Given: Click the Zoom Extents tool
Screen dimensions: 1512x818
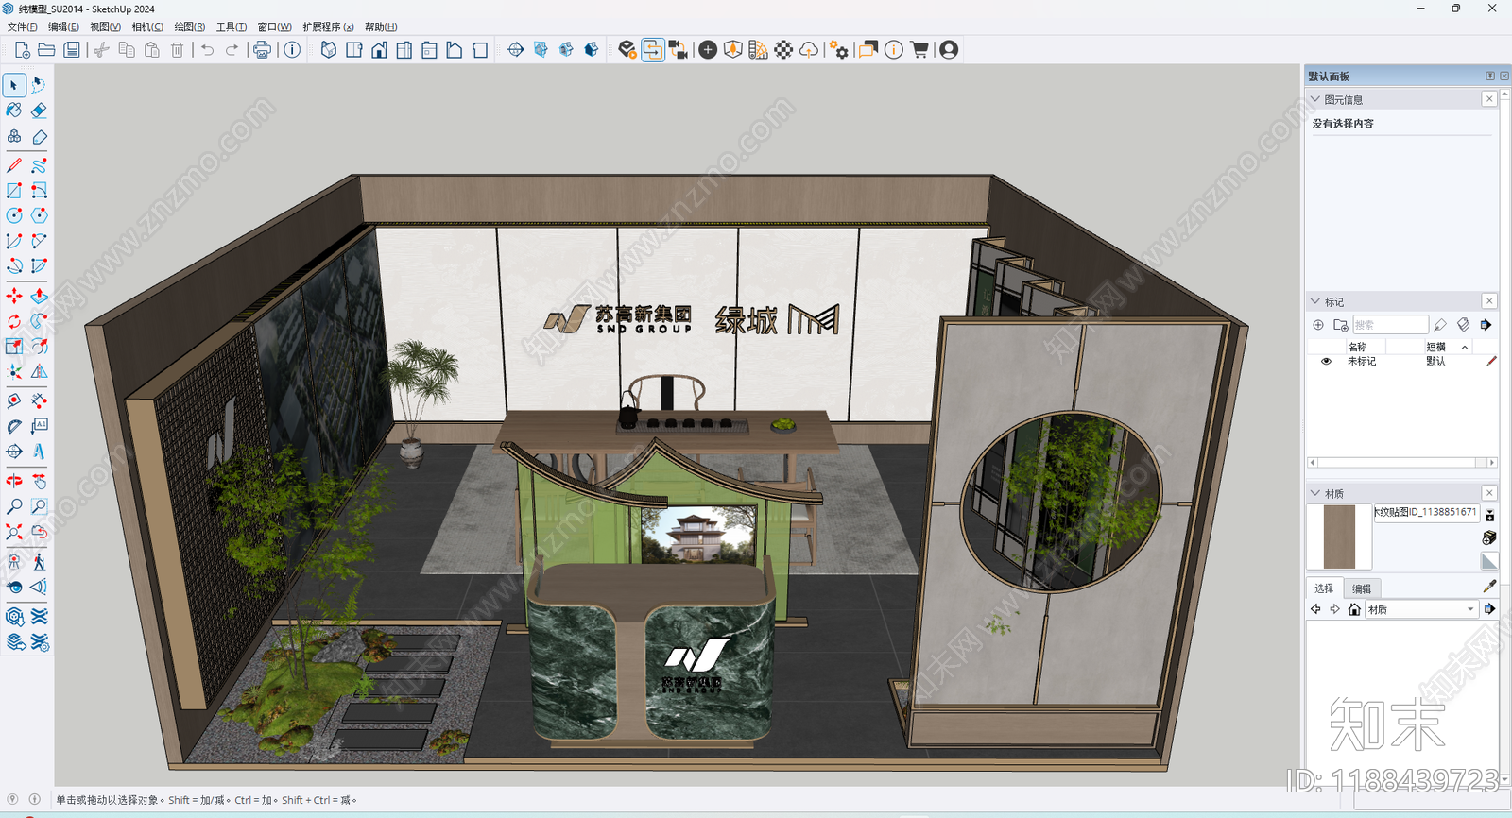Looking at the screenshot, I should click(x=14, y=533).
